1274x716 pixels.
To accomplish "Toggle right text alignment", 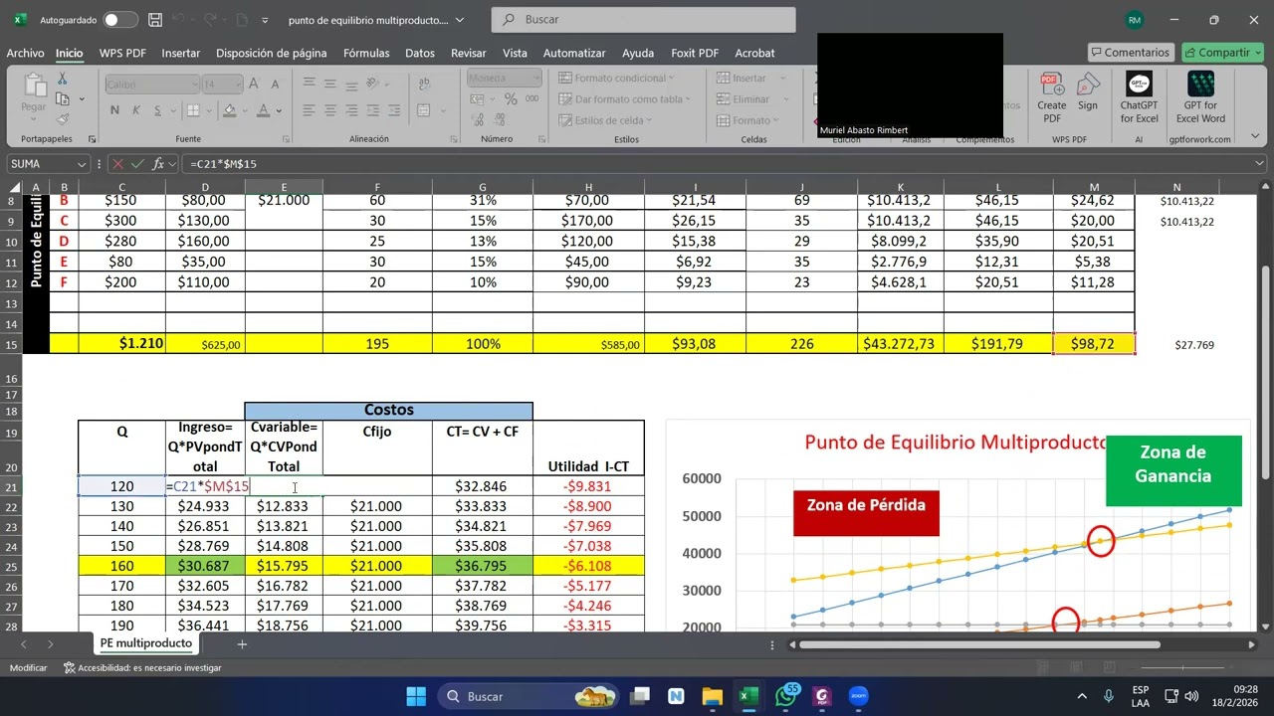I will coord(353,110).
